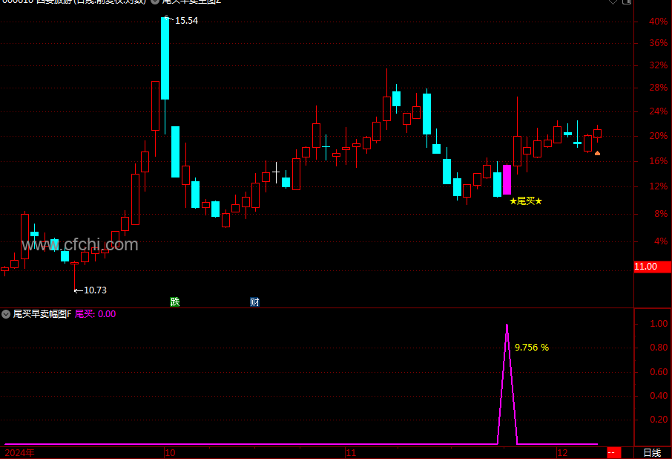Click the 11.00 red price tag on the axis

[x=652, y=267]
